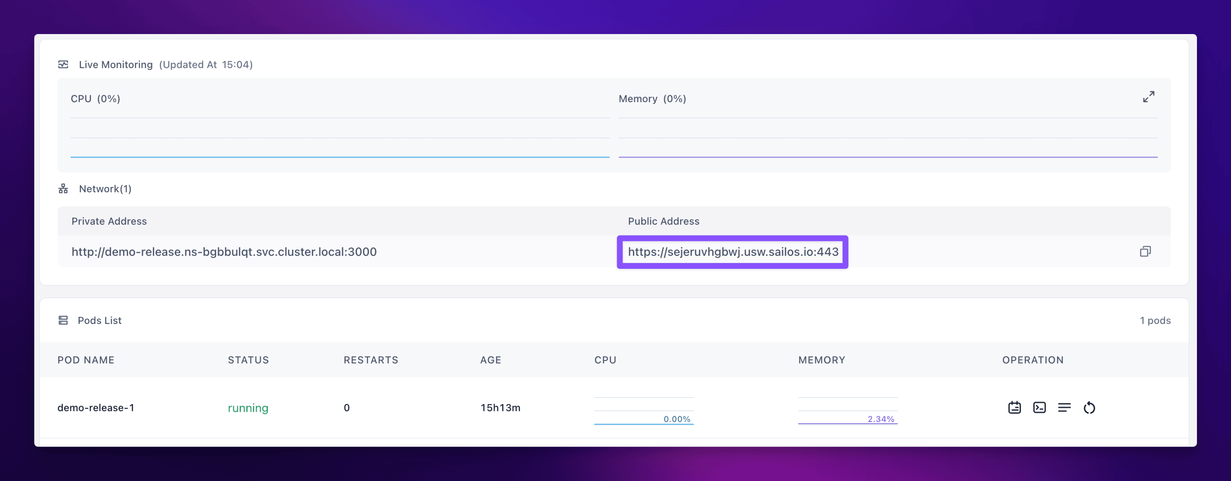Click the pod logs lines icon
Viewport: 1231px width, 481px height.
click(x=1064, y=407)
